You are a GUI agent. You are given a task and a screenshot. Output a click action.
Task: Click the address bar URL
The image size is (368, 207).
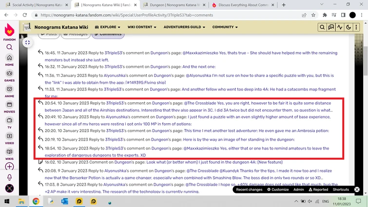[127, 15]
